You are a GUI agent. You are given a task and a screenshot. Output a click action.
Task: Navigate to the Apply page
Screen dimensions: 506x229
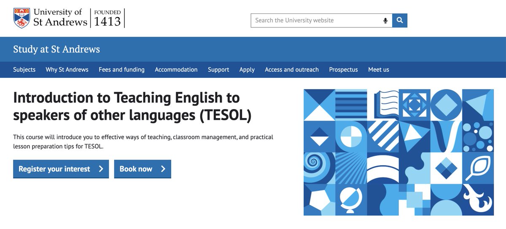247,70
